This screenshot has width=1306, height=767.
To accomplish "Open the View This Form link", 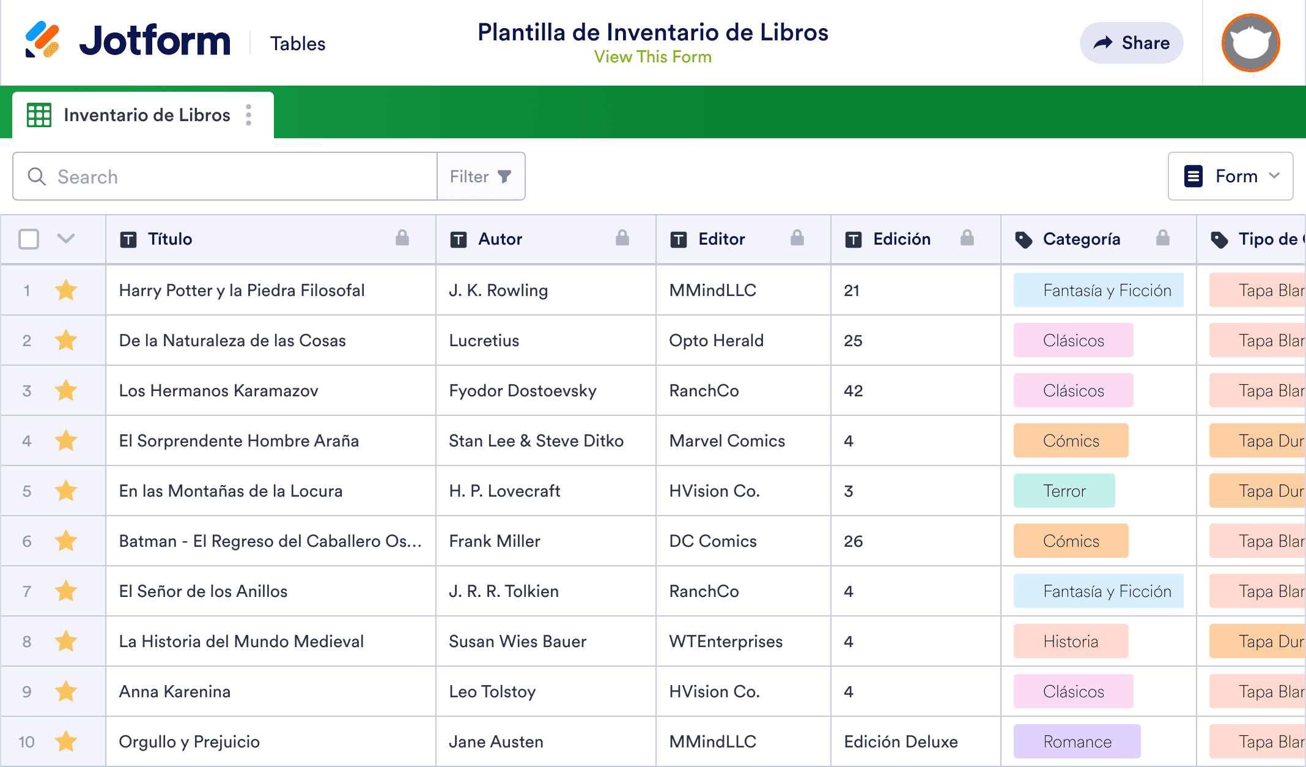I will 652,56.
